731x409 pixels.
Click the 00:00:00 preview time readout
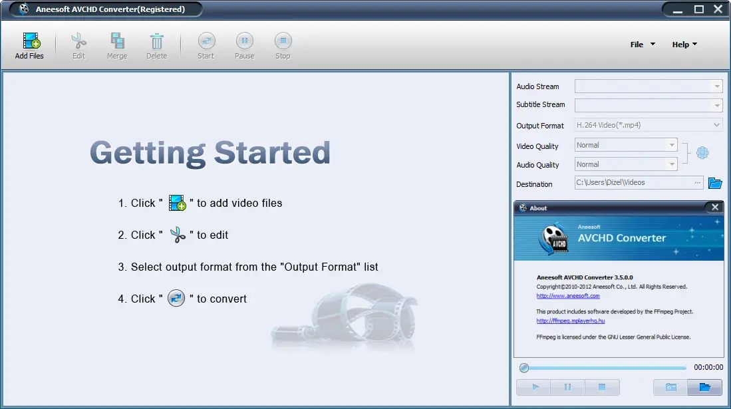[x=708, y=367]
